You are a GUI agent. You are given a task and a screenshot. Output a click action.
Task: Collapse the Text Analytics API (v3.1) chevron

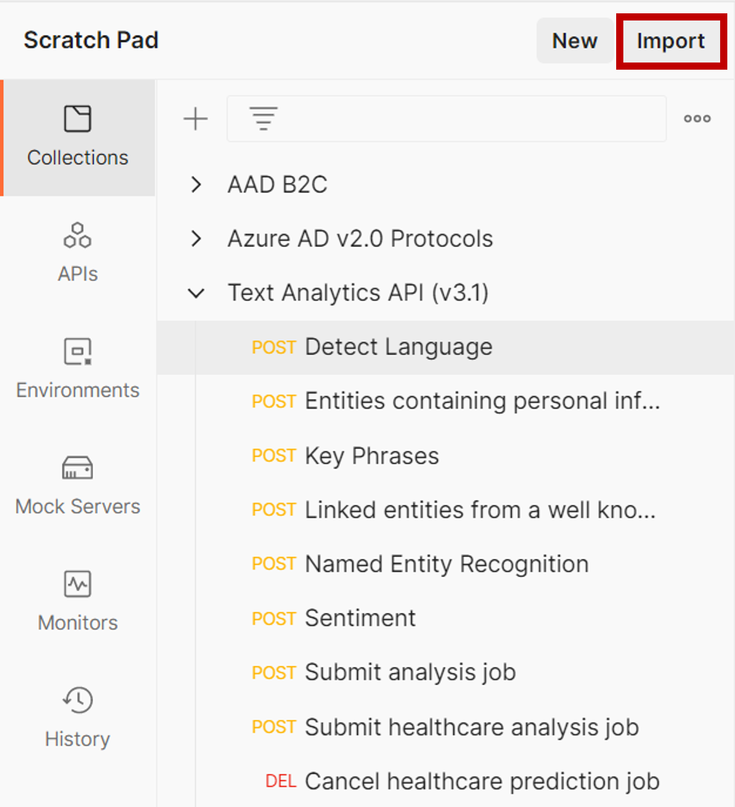click(196, 293)
